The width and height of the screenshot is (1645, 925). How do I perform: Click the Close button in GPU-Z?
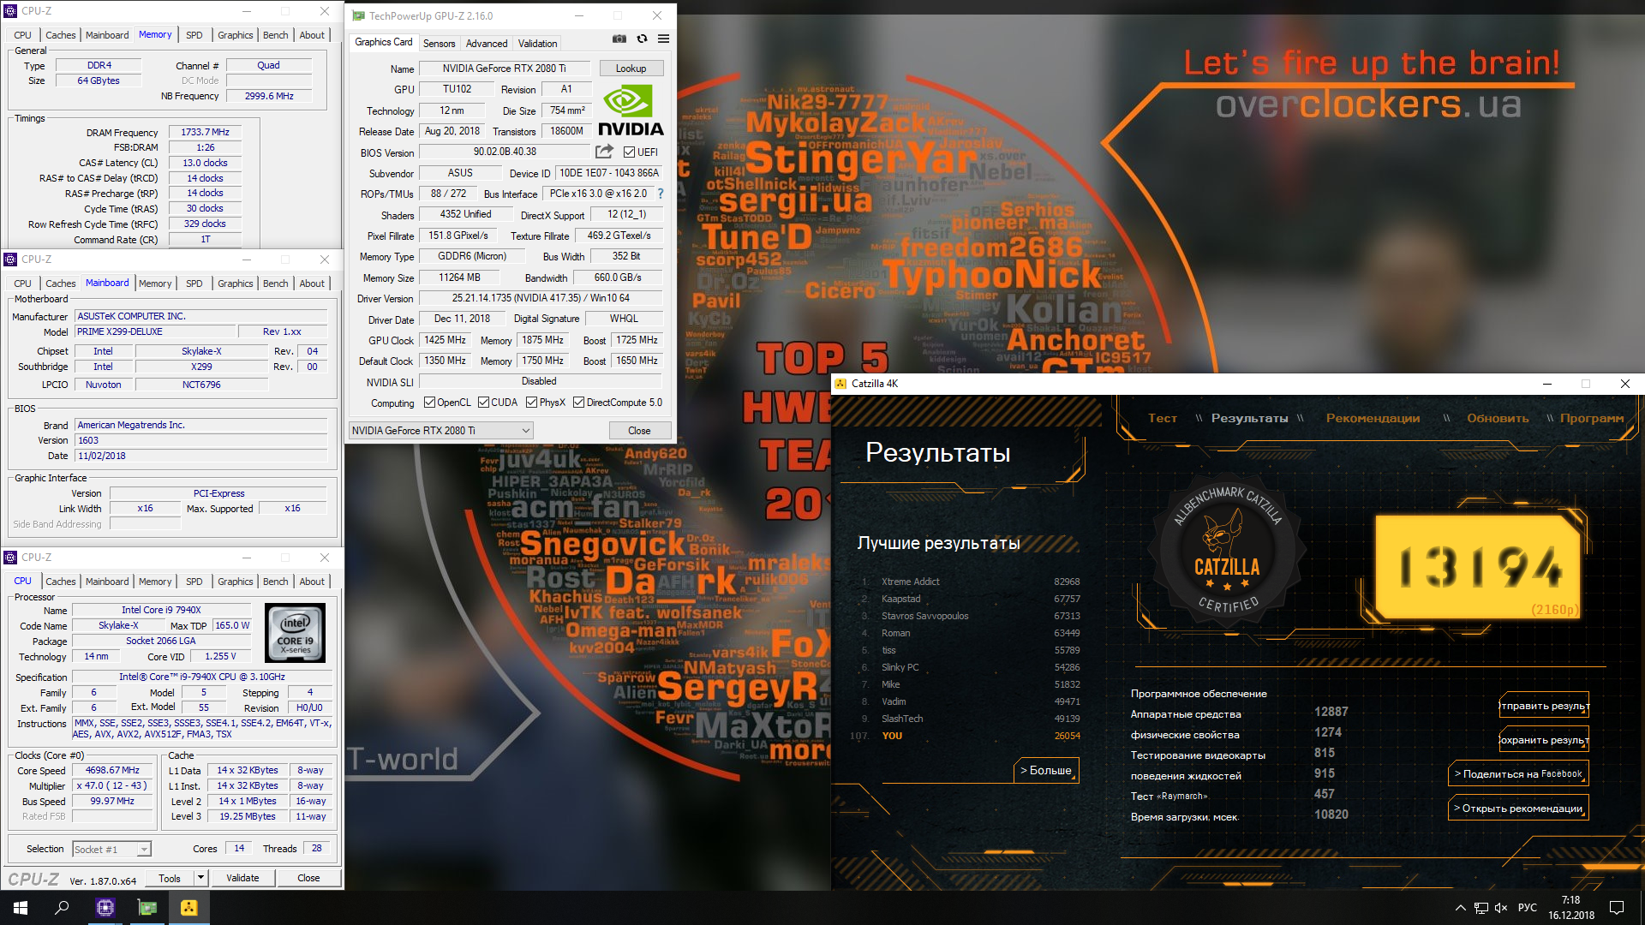tap(639, 431)
